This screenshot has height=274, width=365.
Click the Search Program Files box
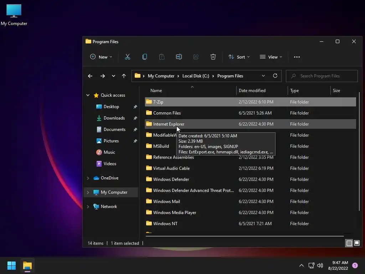[x=322, y=76]
